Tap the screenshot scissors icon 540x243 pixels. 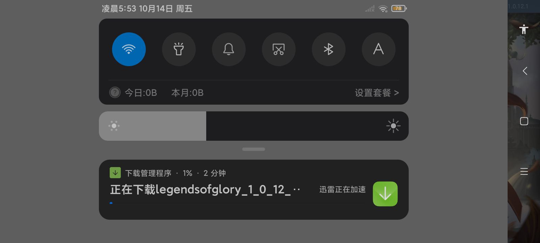(x=278, y=49)
